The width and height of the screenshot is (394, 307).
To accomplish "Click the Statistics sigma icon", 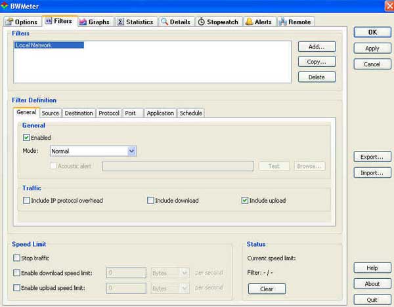I will 120,22.
